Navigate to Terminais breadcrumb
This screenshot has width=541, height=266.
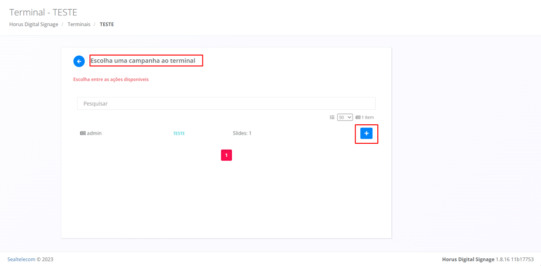point(79,24)
